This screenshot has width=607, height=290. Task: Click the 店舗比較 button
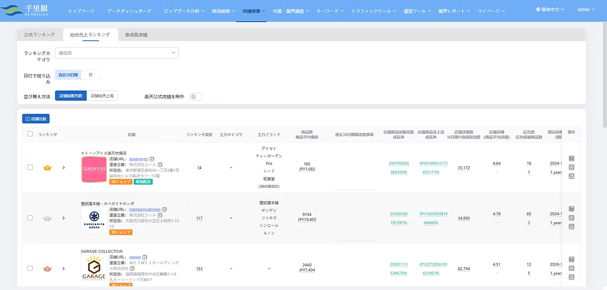[x=36, y=119]
